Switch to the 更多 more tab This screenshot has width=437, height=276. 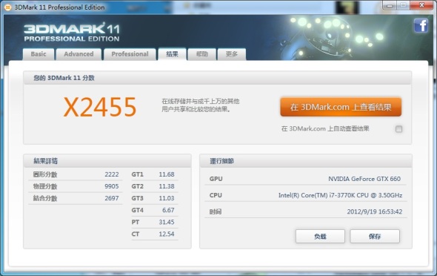tap(232, 54)
